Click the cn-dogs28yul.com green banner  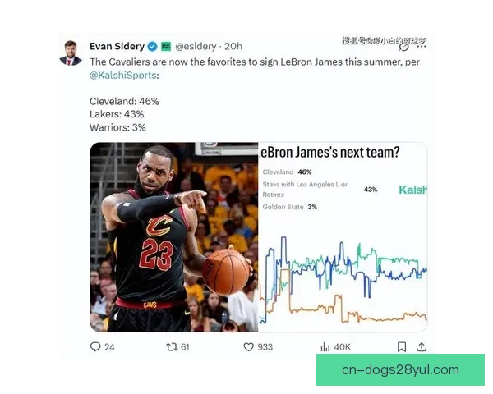click(400, 370)
